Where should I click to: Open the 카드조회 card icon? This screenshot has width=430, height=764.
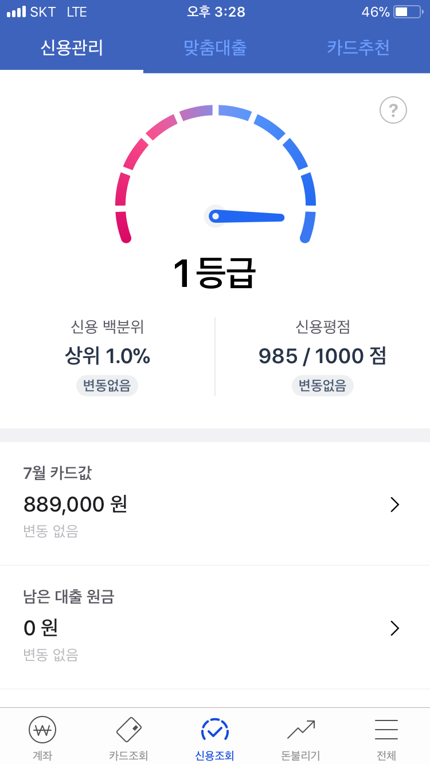pos(128,730)
